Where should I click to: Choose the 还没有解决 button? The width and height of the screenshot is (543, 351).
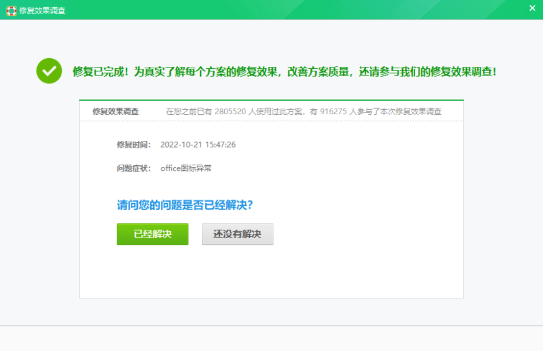(238, 234)
